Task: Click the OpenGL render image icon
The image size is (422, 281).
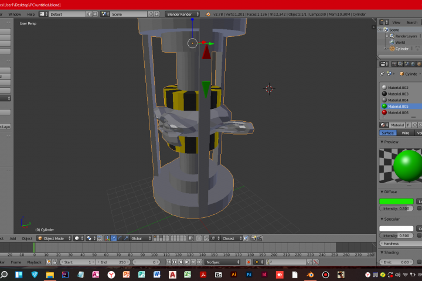Action: click(253, 238)
